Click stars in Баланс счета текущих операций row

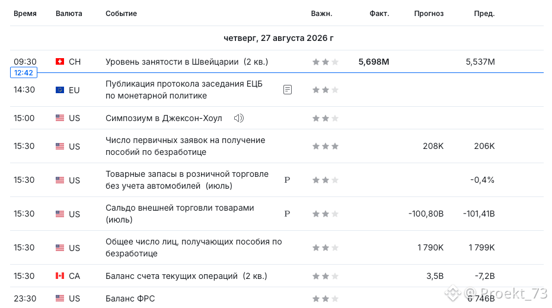(x=326, y=276)
